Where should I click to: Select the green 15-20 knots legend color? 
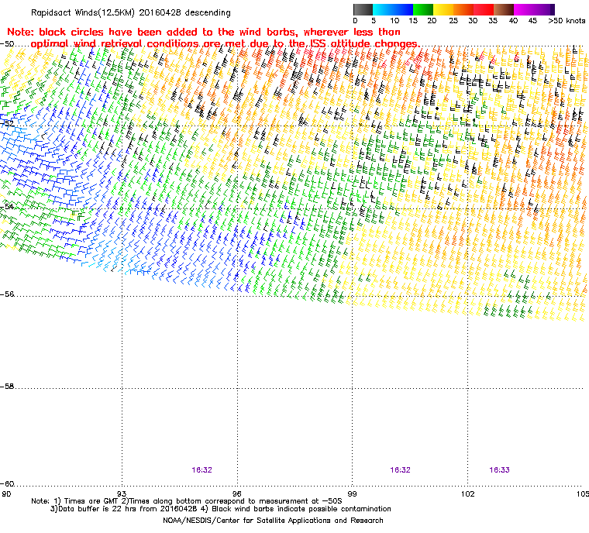pyautogui.click(x=423, y=9)
